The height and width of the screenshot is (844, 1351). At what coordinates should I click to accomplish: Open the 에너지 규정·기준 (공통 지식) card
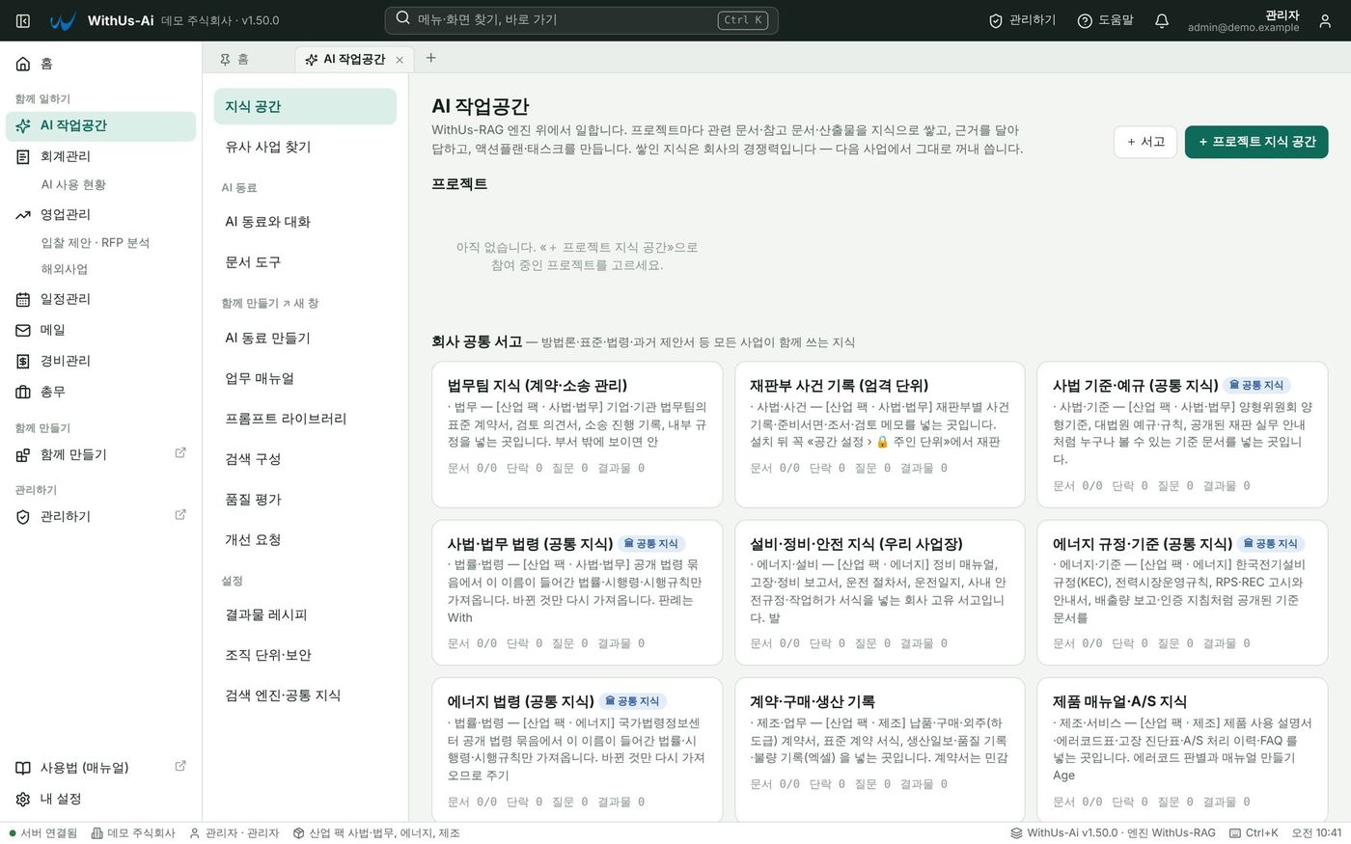click(1182, 592)
